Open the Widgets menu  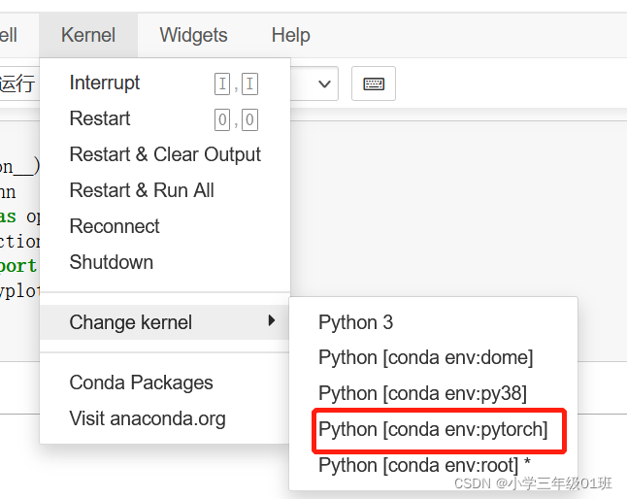(193, 35)
